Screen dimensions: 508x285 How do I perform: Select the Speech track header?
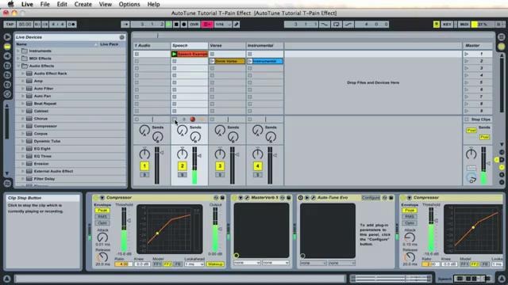point(190,46)
